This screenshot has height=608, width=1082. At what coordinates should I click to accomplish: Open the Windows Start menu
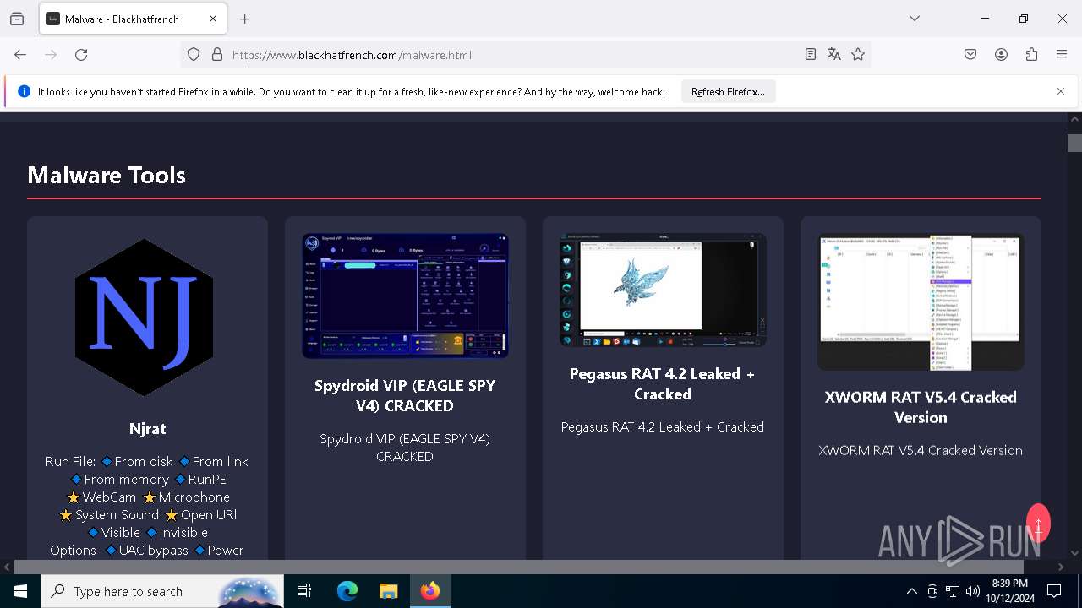(20, 591)
